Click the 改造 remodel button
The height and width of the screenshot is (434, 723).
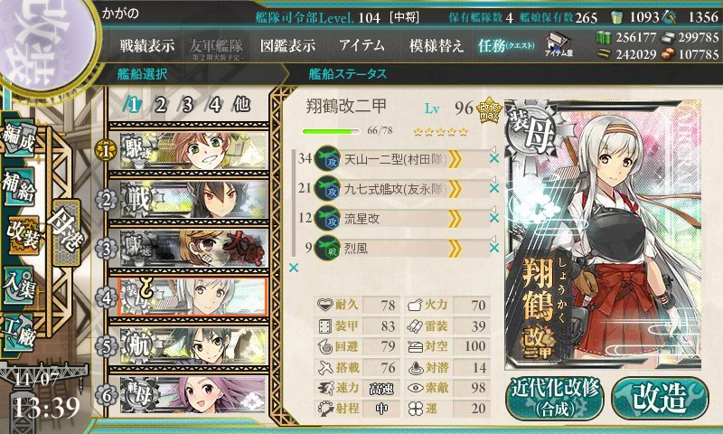click(660, 399)
